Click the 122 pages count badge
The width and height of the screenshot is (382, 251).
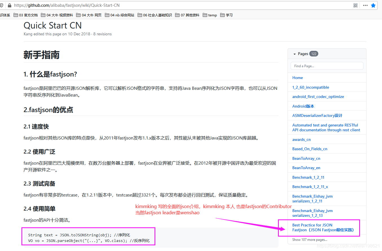pos(313,54)
